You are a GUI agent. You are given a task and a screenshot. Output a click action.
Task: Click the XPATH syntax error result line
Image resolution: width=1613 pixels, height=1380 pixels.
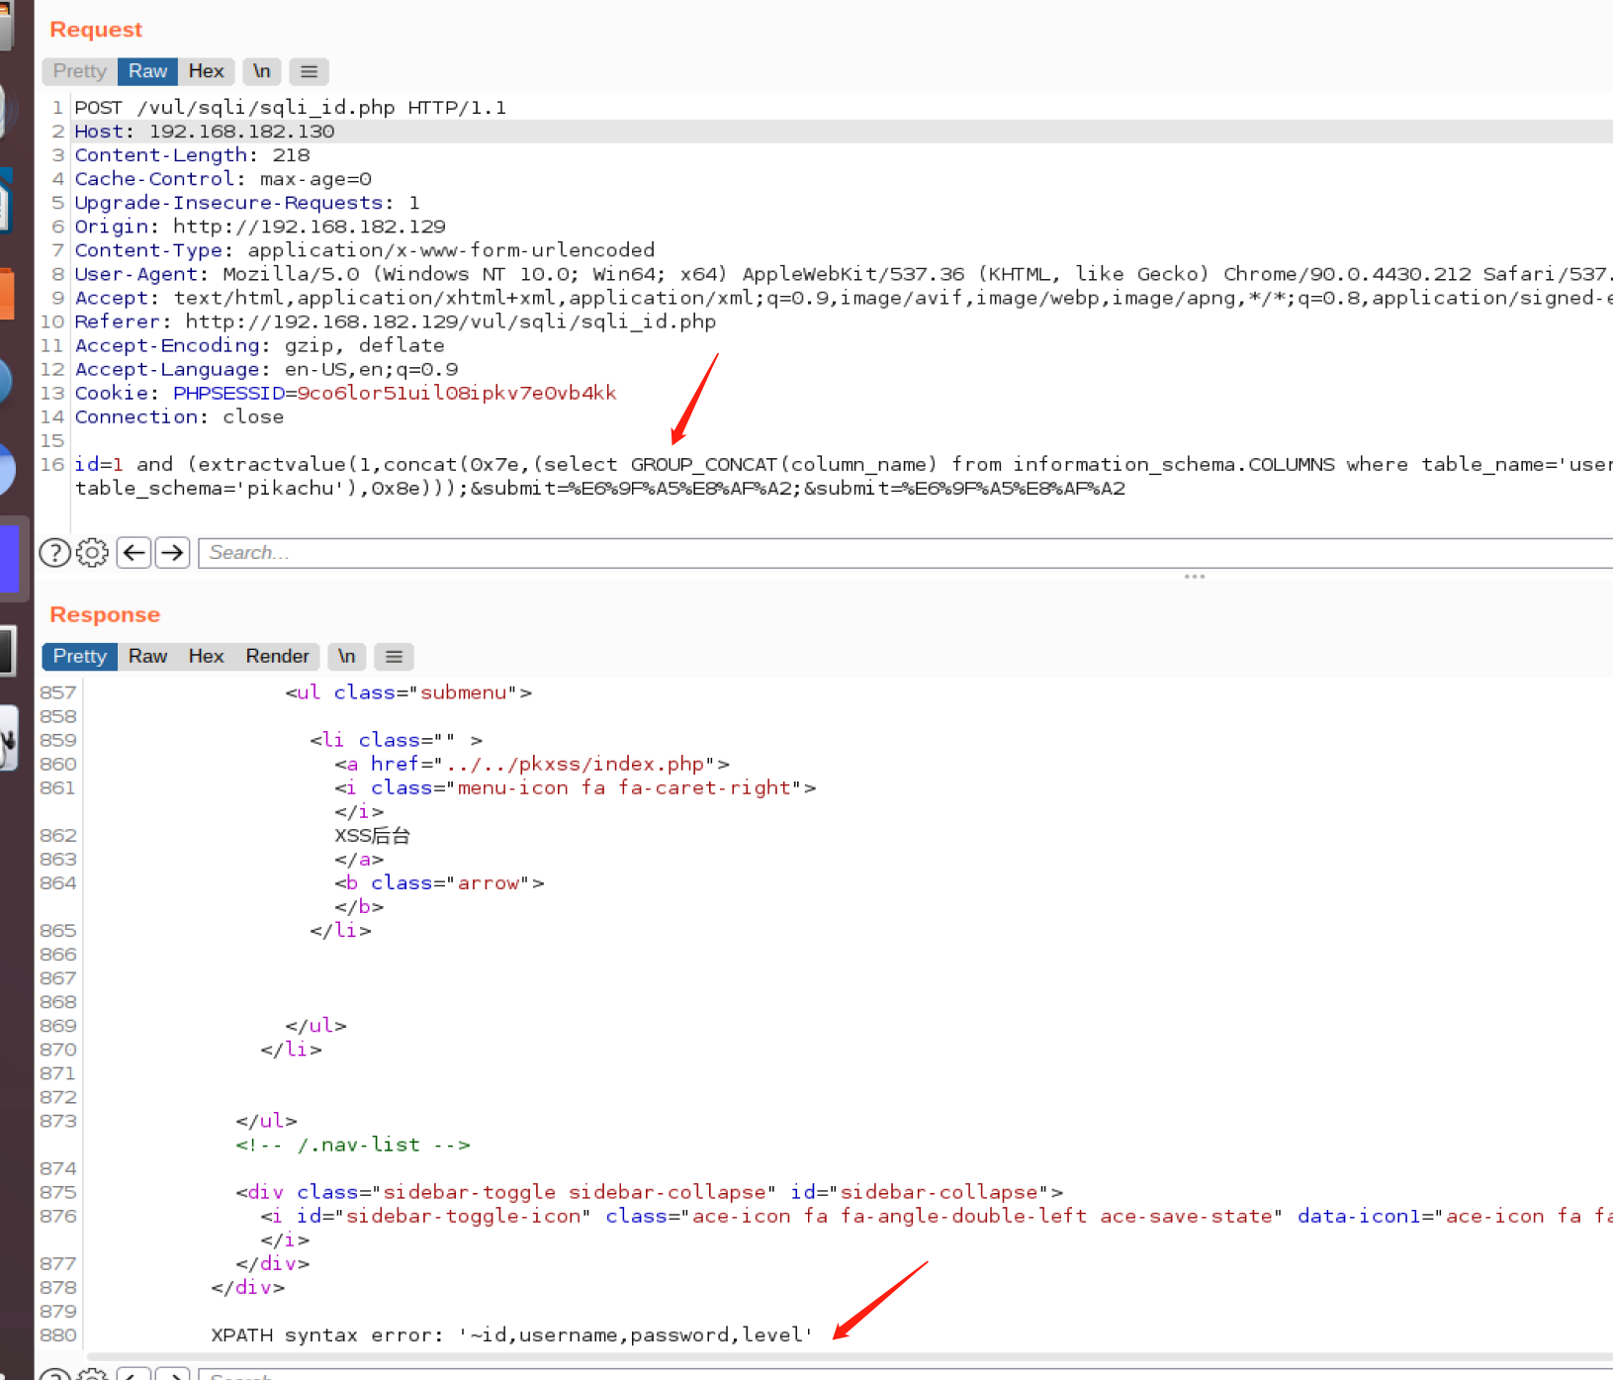[511, 1334]
